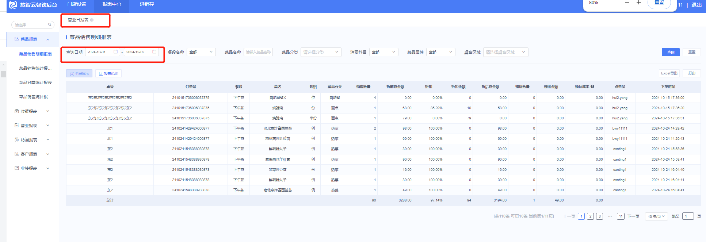
Task: Go to page 11 in pagination
Action: [621, 216]
